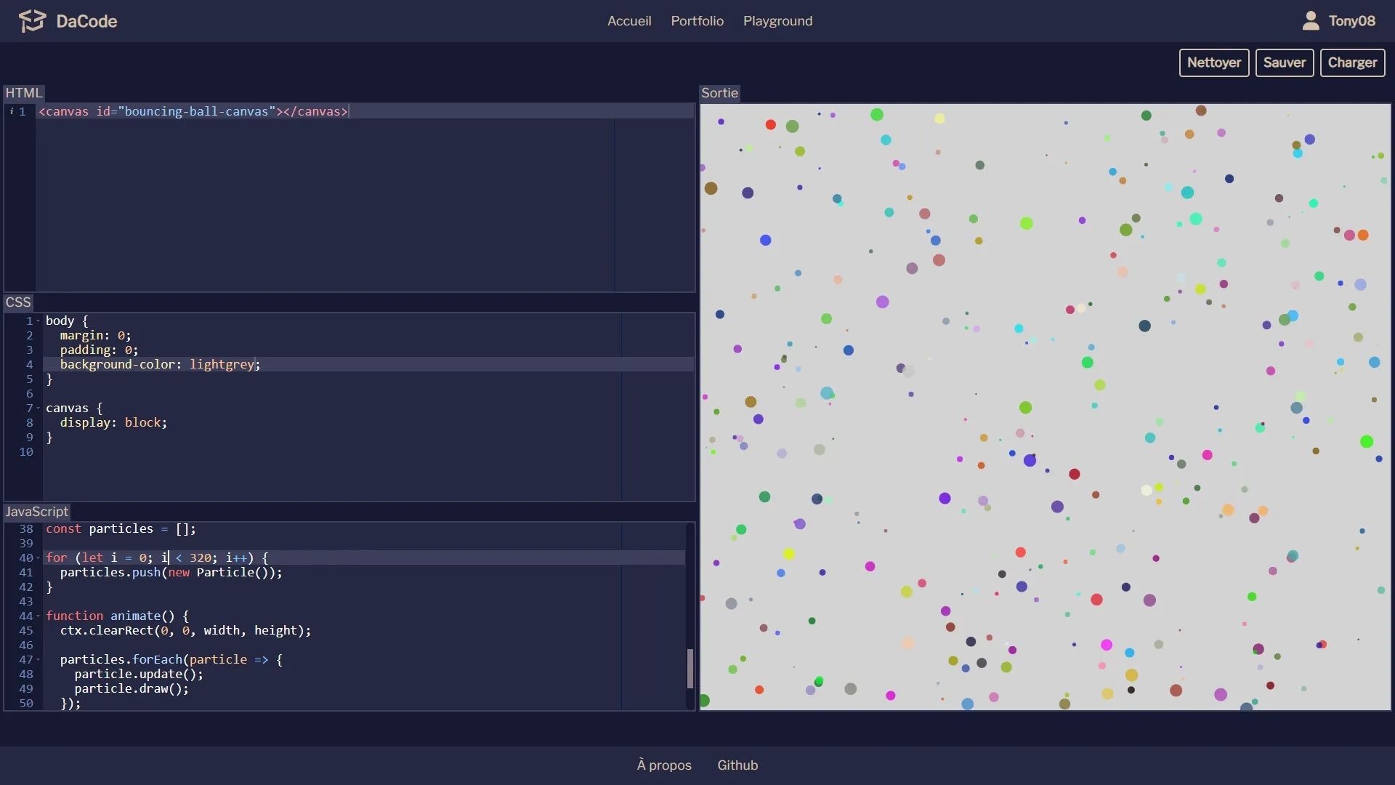This screenshot has height=785, width=1395.
Task: Collapse the CSS body rule block
Action: [38, 321]
